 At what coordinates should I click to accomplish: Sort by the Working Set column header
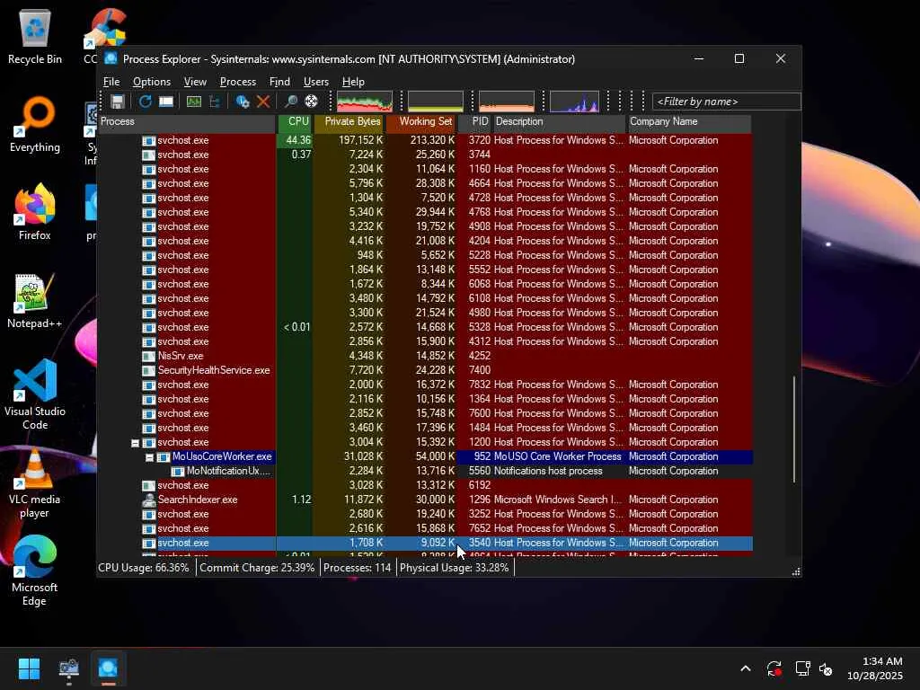[x=420, y=122]
